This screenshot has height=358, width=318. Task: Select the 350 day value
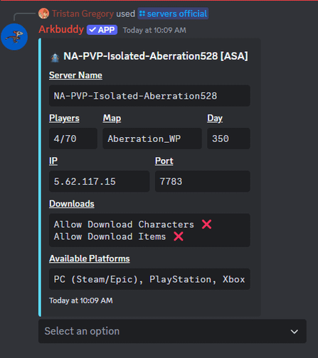[x=221, y=139]
